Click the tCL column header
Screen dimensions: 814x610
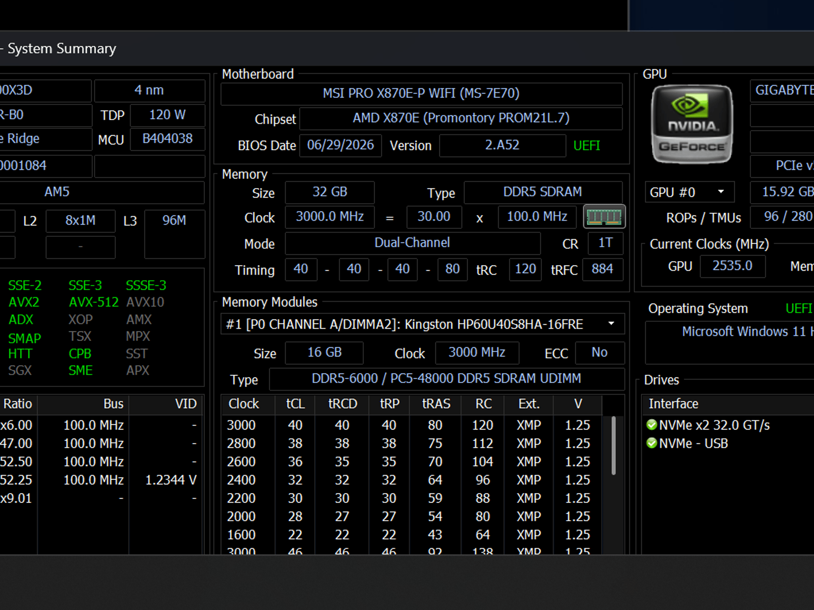click(295, 404)
